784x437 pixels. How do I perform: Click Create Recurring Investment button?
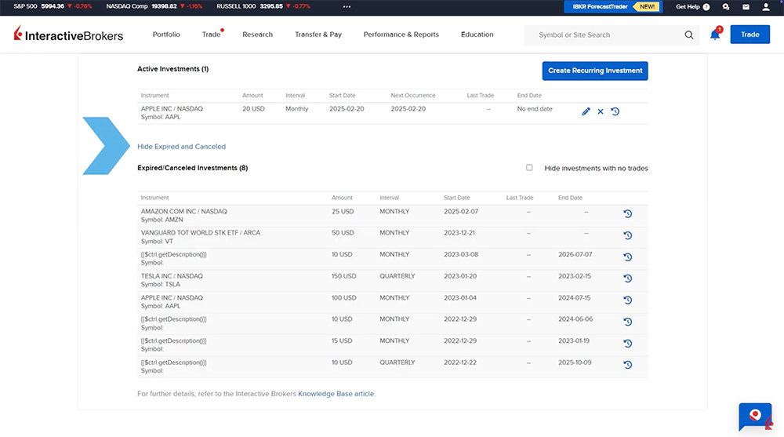595,71
